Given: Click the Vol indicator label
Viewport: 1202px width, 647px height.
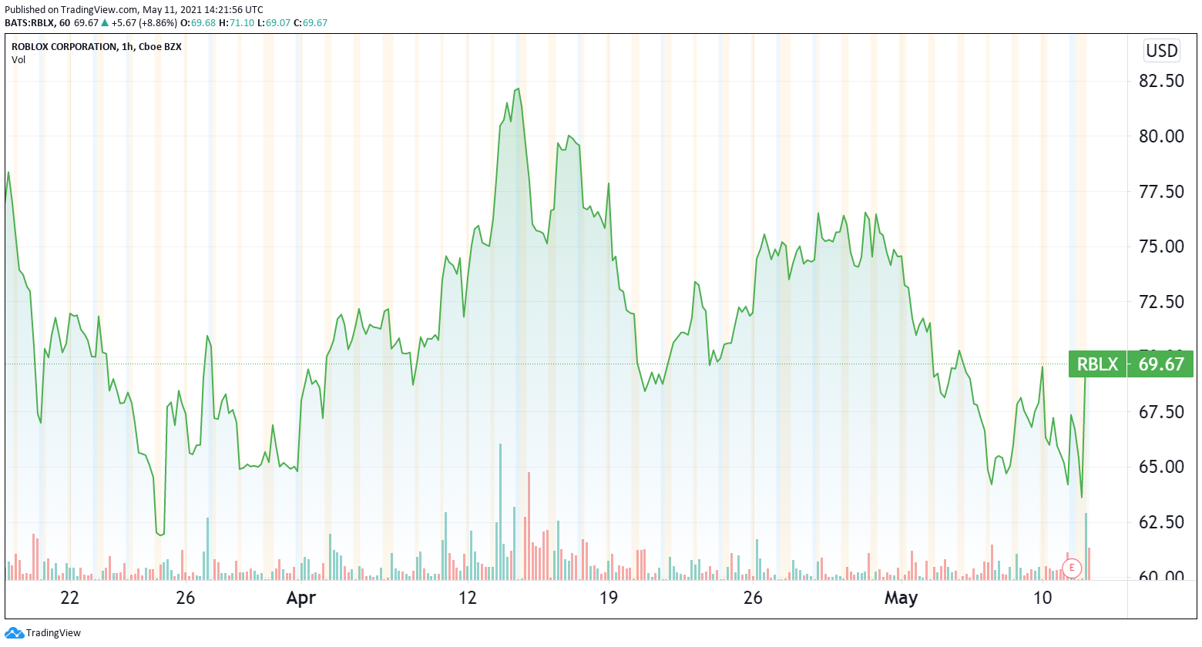Looking at the screenshot, I should coord(18,60).
